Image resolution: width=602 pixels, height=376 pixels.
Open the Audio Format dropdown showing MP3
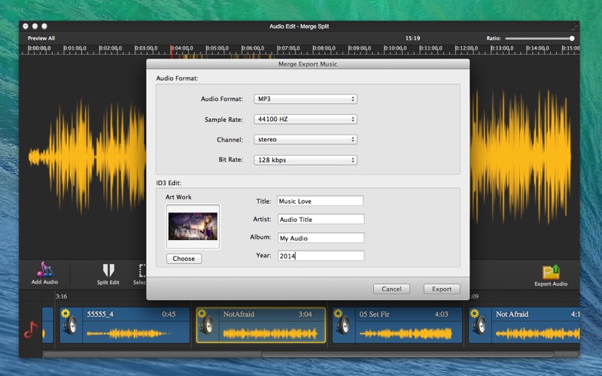coord(305,99)
